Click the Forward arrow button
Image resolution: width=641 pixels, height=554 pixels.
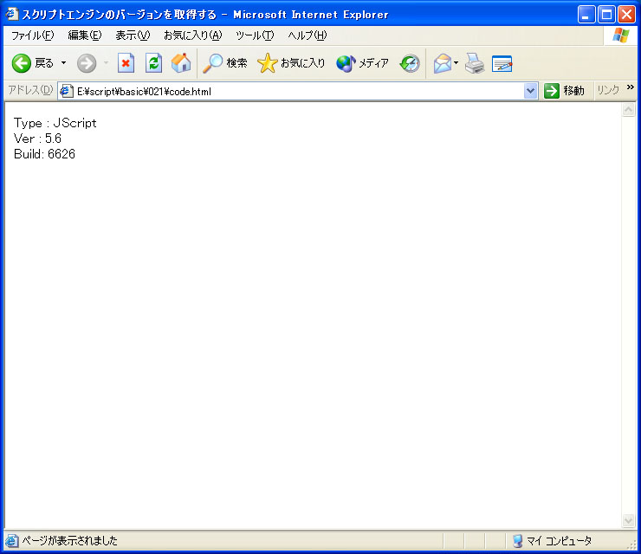(87, 63)
